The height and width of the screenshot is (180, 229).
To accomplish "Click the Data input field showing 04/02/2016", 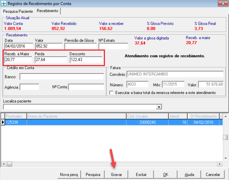I will tap(19, 46).
